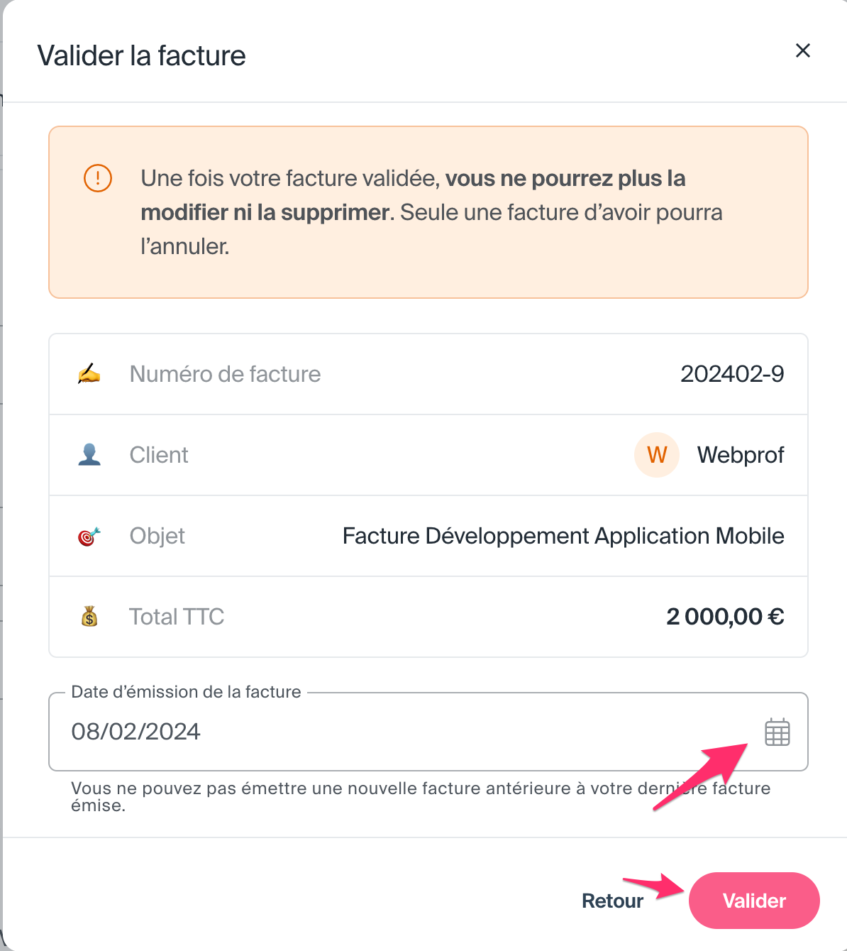
Task: Click the target icon next to Objet
Action: [89, 536]
